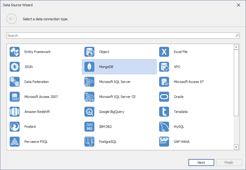The width and height of the screenshot is (246, 170).
Task: Click the scrollbar down arrow
Action: (x=236, y=147)
